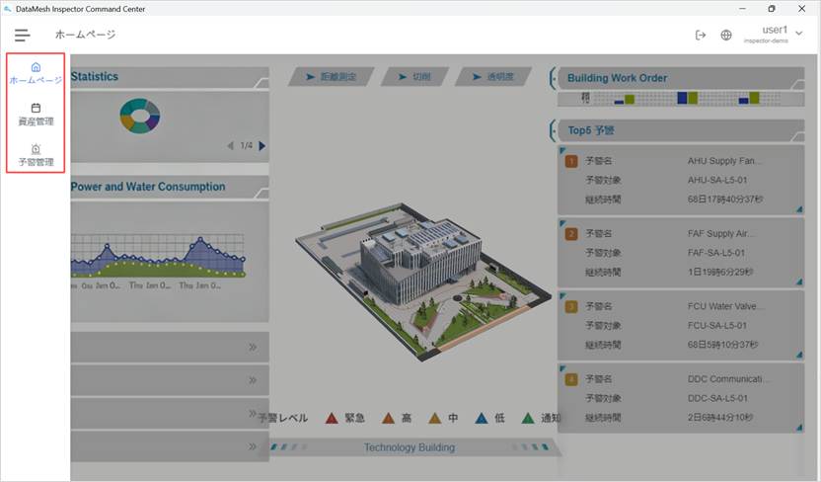Select the AHU Supply Fan alert card

(x=680, y=179)
